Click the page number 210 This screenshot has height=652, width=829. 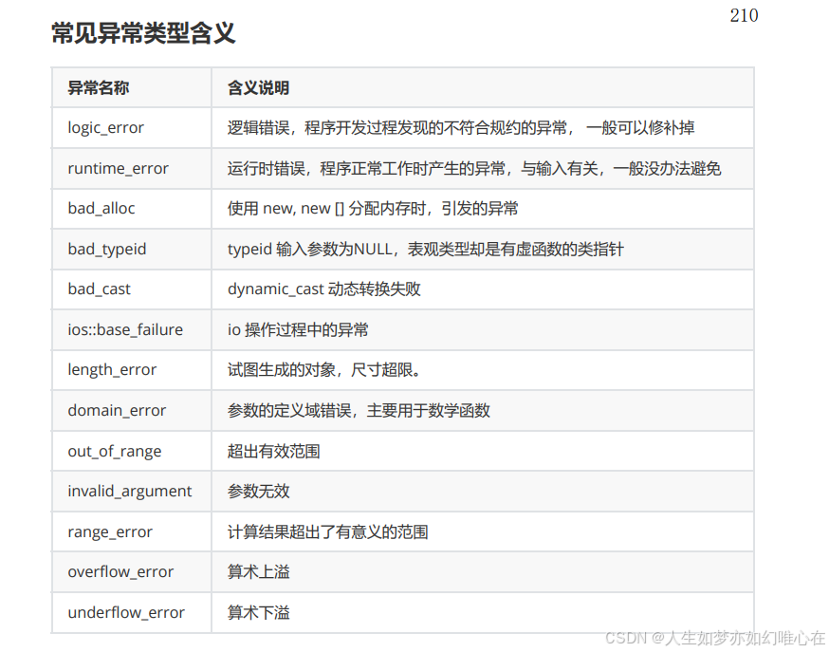(x=744, y=15)
